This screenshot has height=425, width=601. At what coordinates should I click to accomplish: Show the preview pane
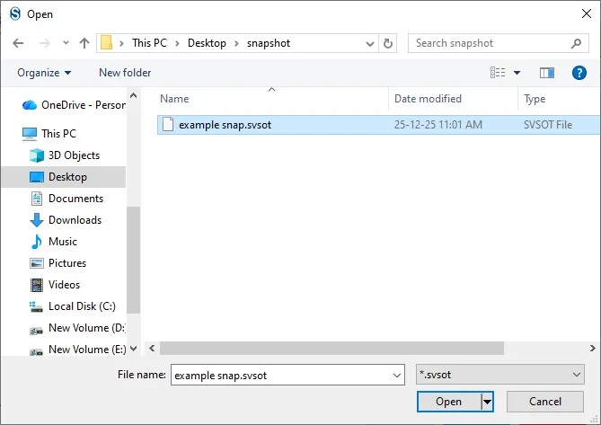(547, 73)
